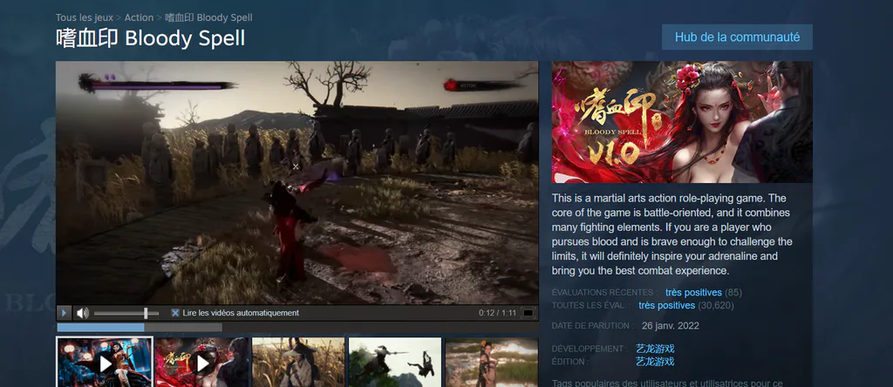Viewport: 893px width, 387px height.
Task: Open Hub de la communauté
Action: [x=737, y=37]
